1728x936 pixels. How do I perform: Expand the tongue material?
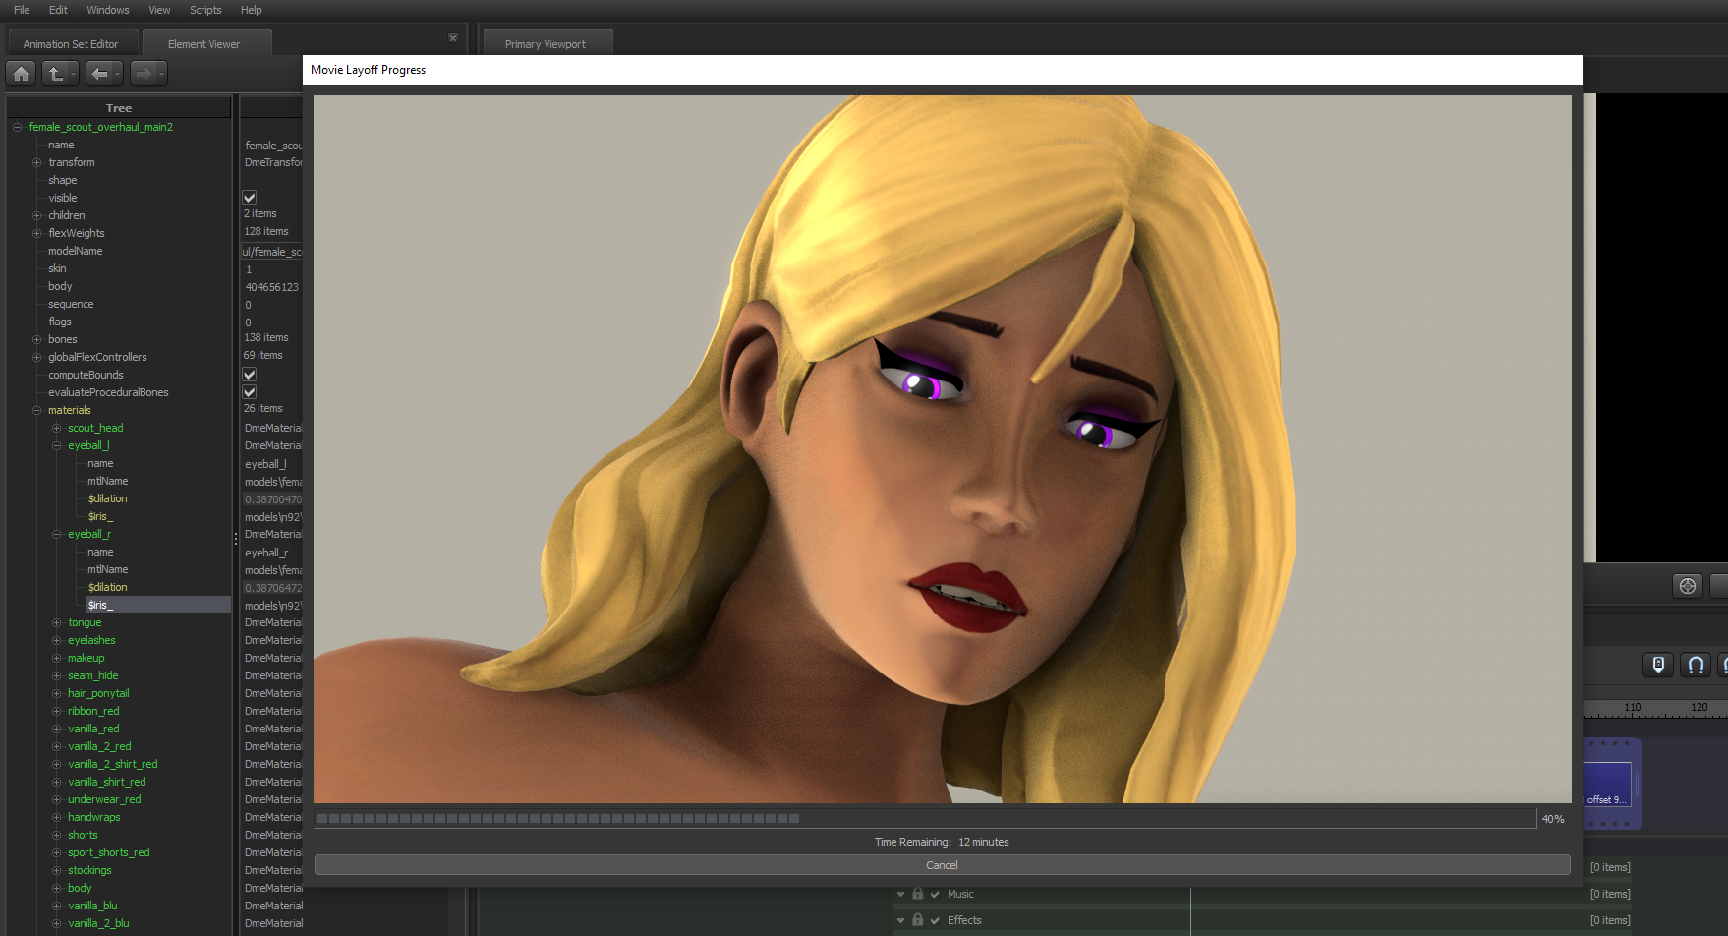point(57,622)
